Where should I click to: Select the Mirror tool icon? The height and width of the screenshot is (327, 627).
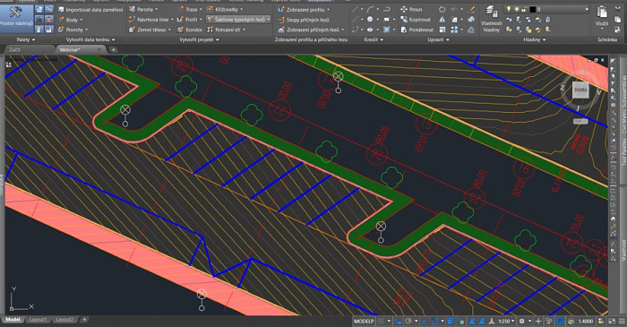(442, 19)
